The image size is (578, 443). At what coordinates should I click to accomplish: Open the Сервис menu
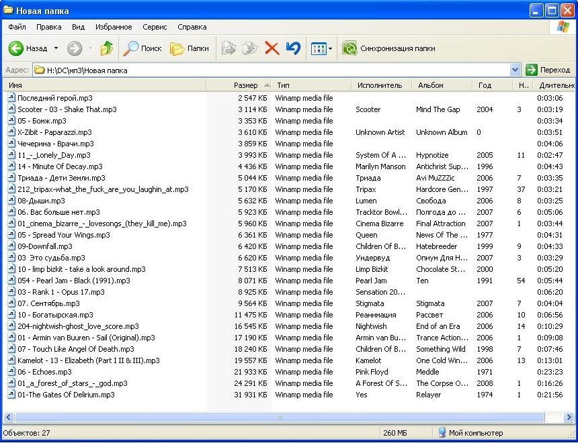coord(155,27)
